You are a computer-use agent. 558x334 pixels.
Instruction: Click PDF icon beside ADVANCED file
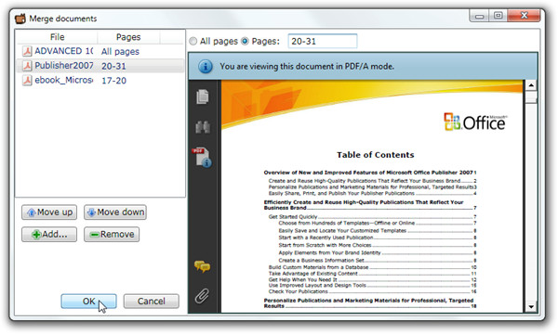point(27,51)
